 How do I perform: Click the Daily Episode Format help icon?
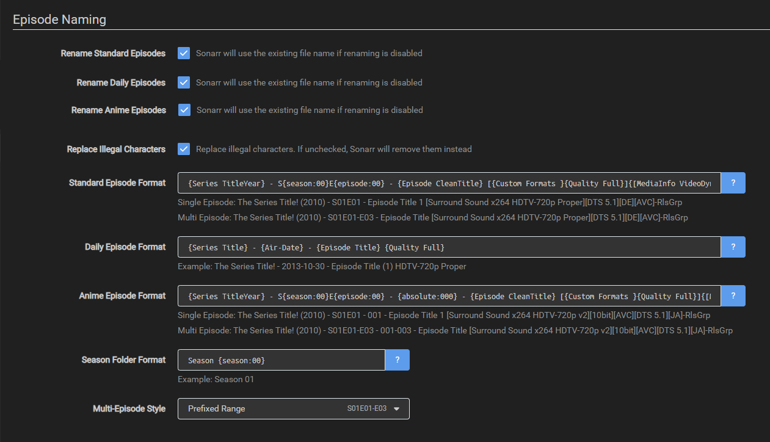(x=733, y=247)
